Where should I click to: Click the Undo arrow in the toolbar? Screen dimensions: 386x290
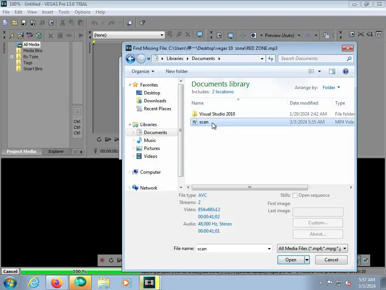click(x=95, y=23)
